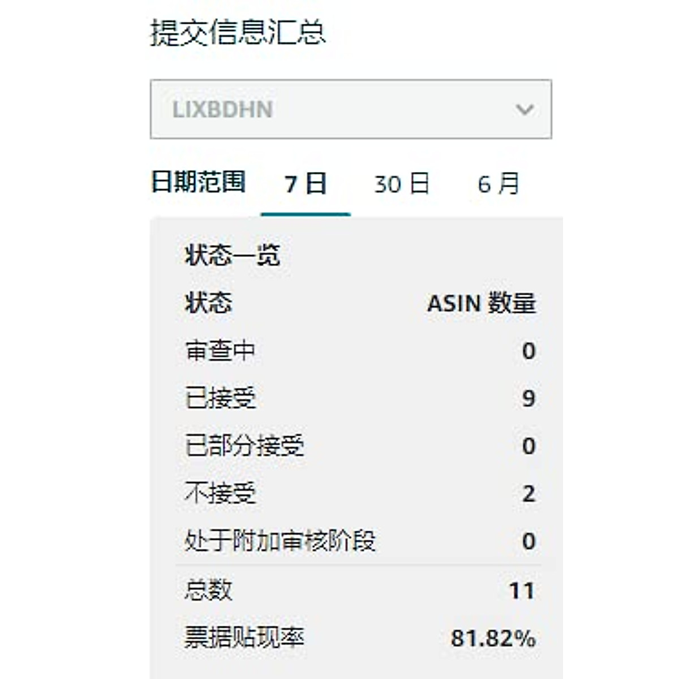Select the 处于附加审核阶段 status label
This screenshot has height=679, width=679.
280,541
